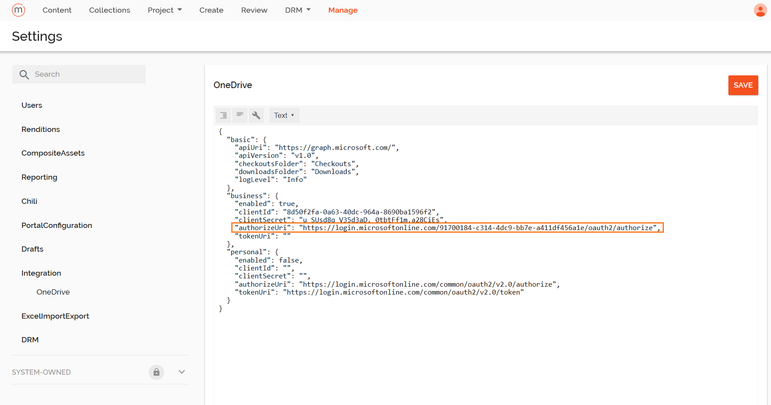
Task: Click the wrench repair JSON icon
Action: 256,115
